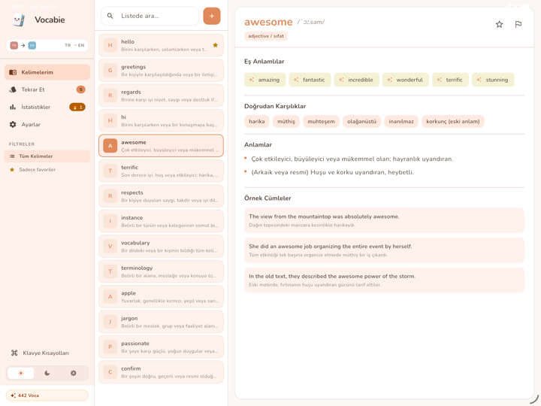Toggle the favorite star on hello

(x=216, y=45)
